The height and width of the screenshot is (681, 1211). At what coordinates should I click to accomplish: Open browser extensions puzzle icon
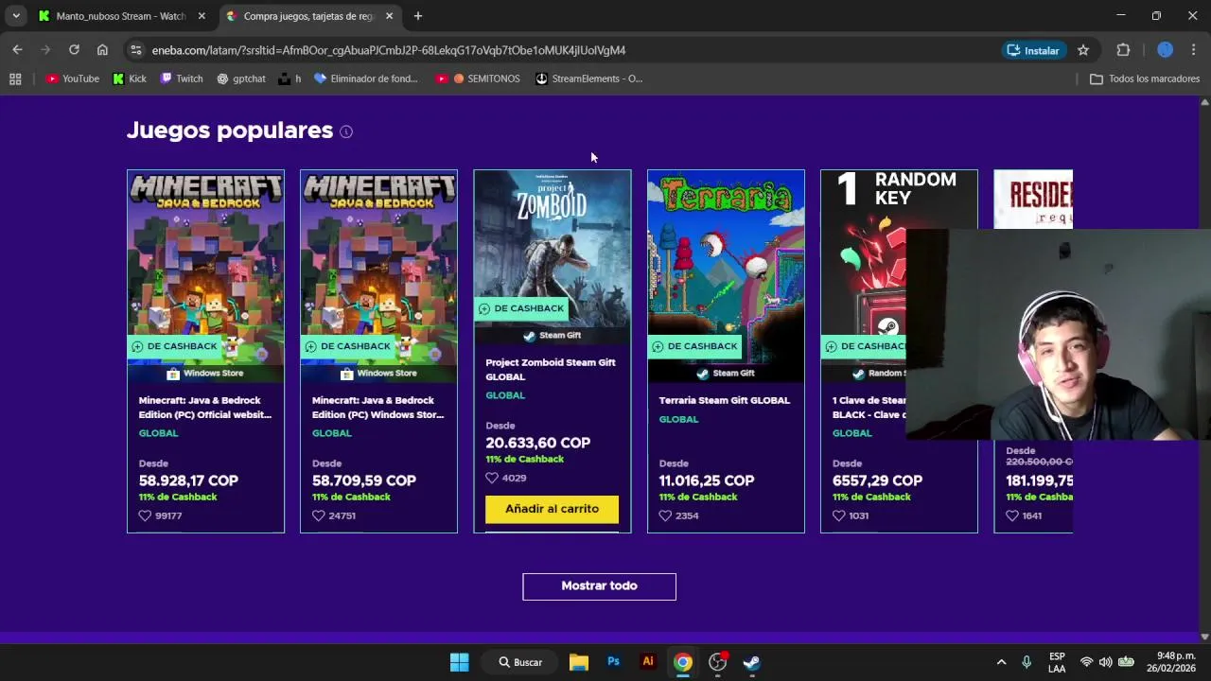(1123, 50)
